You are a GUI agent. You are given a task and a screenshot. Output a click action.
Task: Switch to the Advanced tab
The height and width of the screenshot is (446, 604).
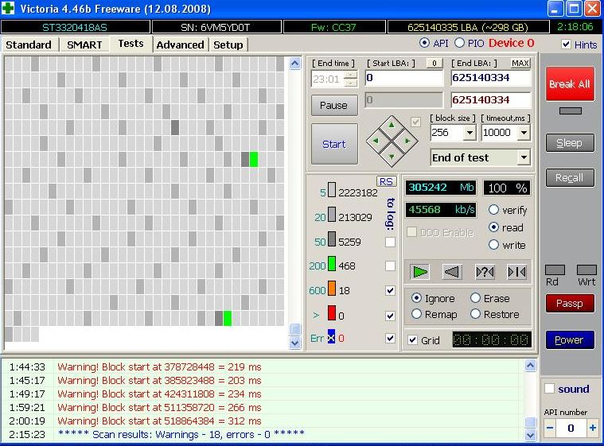(180, 45)
